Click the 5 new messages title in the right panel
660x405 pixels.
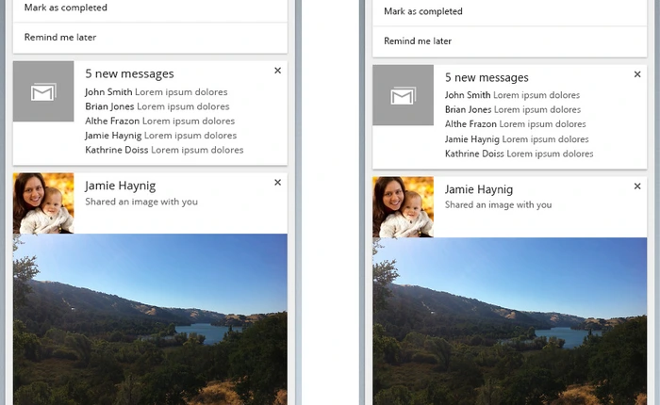coord(487,77)
